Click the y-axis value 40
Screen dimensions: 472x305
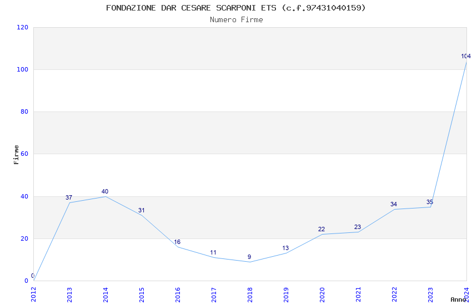point(24,196)
